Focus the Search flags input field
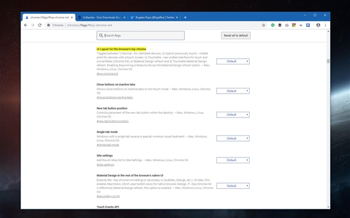 pos(141,35)
